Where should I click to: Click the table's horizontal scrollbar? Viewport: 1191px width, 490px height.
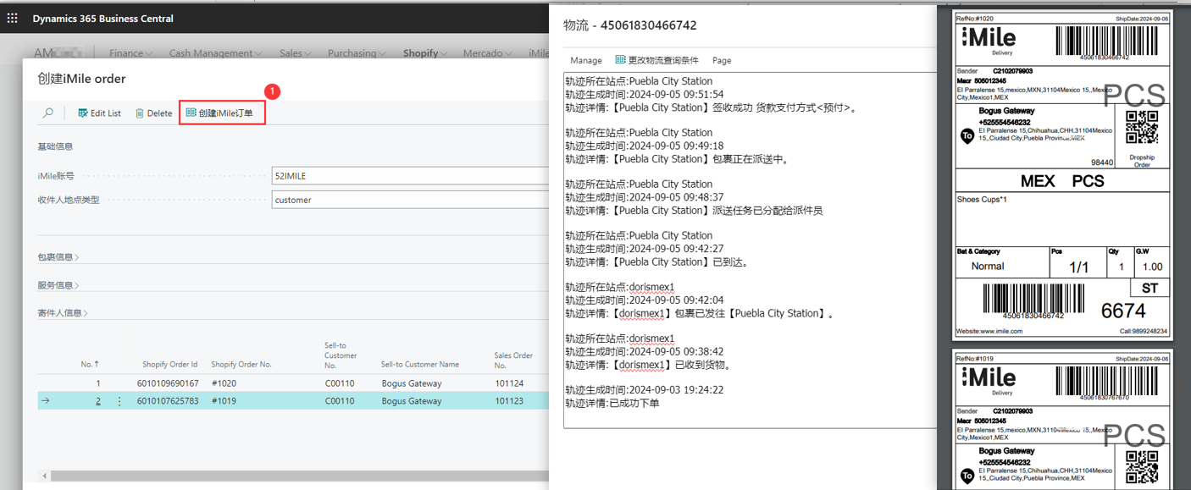[296, 476]
